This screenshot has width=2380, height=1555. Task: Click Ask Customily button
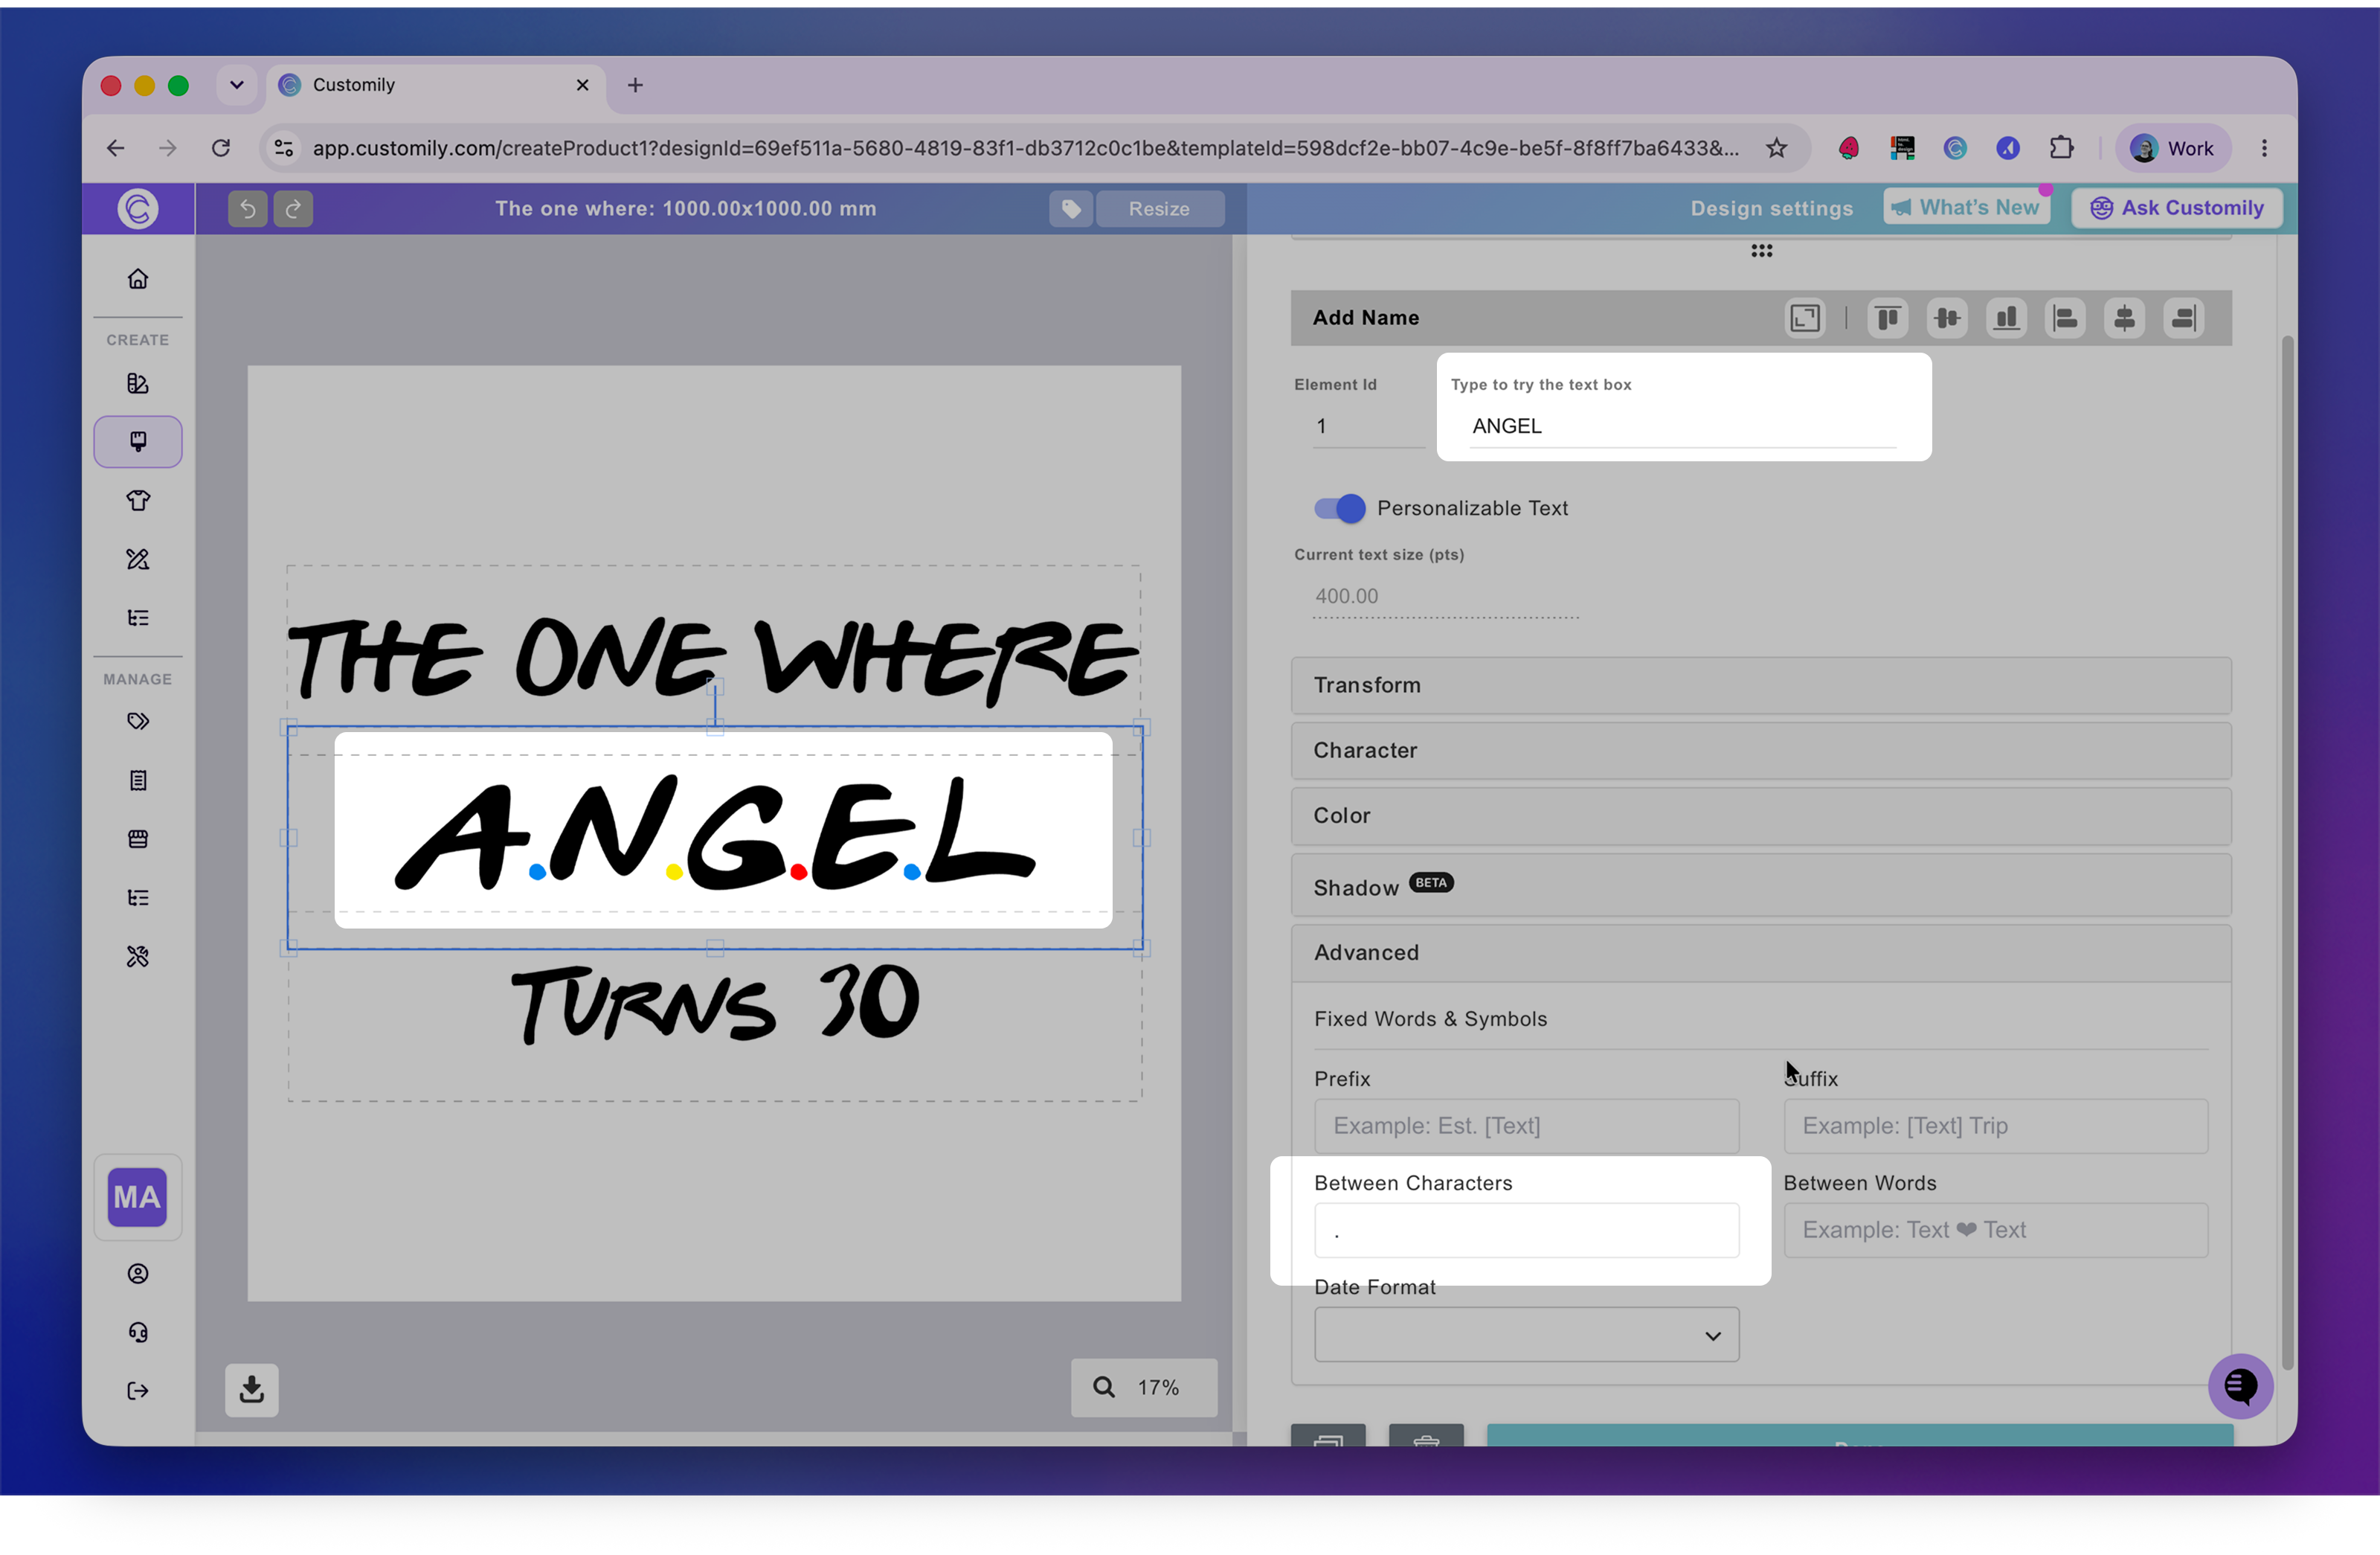(2176, 207)
